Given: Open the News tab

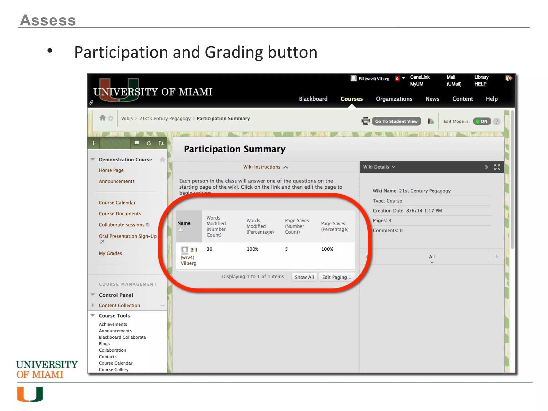Looking at the screenshot, I should tap(432, 99).
